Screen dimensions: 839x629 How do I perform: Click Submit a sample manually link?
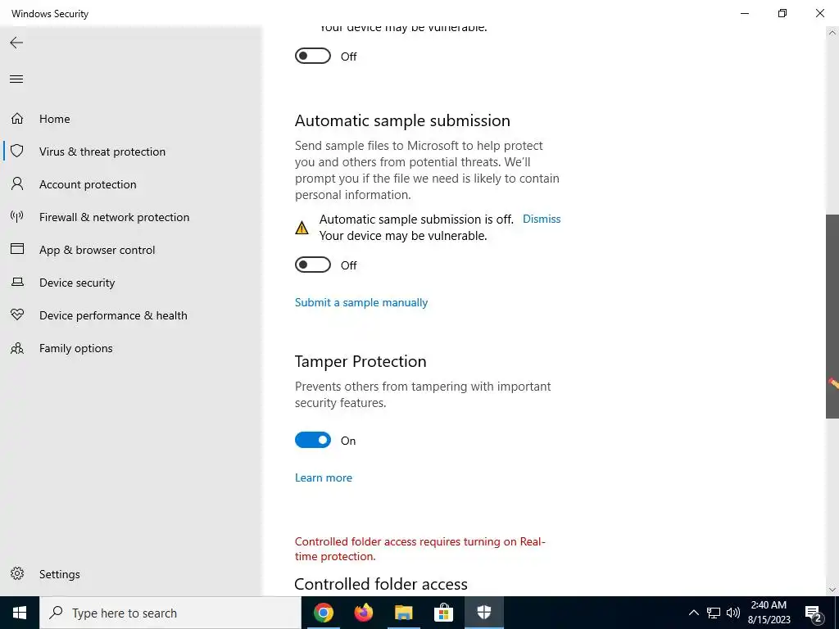click(361, 302)
